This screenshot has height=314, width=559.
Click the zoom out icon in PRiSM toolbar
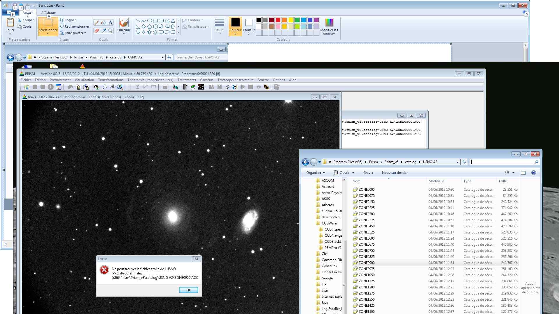point(105,87)
